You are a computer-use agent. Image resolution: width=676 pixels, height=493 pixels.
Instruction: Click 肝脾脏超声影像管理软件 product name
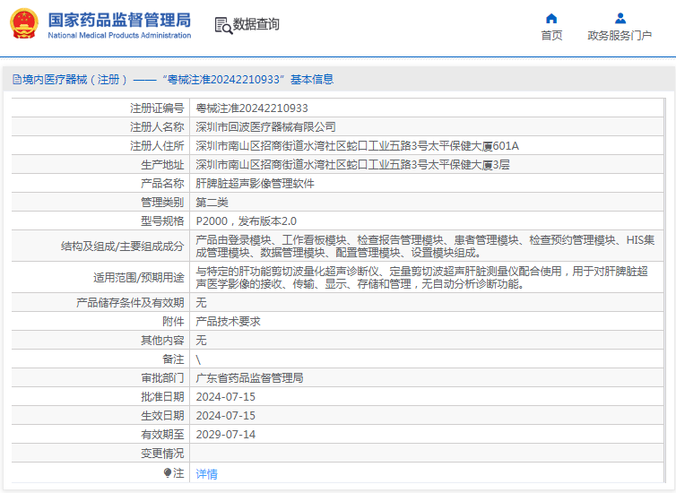[255, 183]
